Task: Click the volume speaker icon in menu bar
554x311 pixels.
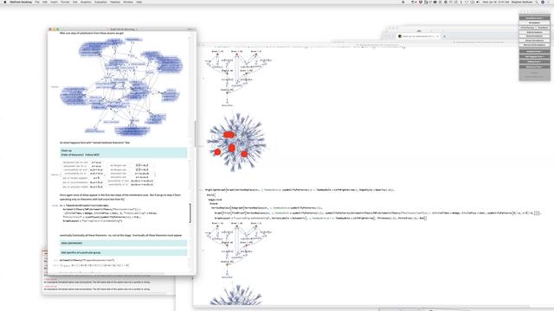Action: 478,2
